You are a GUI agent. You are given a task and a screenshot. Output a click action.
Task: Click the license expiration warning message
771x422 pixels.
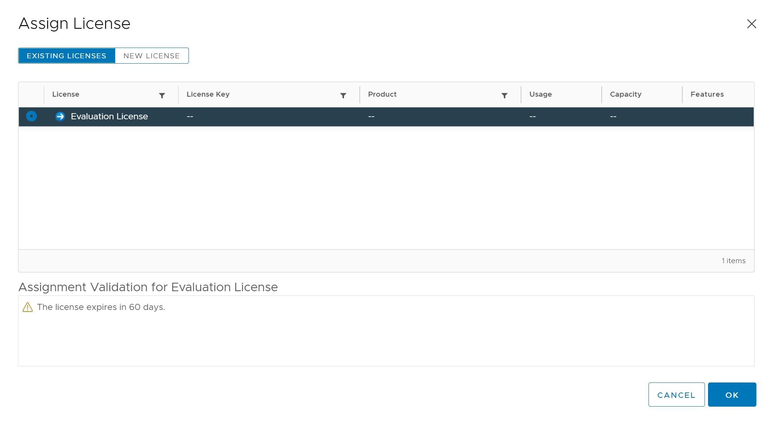click(101, 307)
